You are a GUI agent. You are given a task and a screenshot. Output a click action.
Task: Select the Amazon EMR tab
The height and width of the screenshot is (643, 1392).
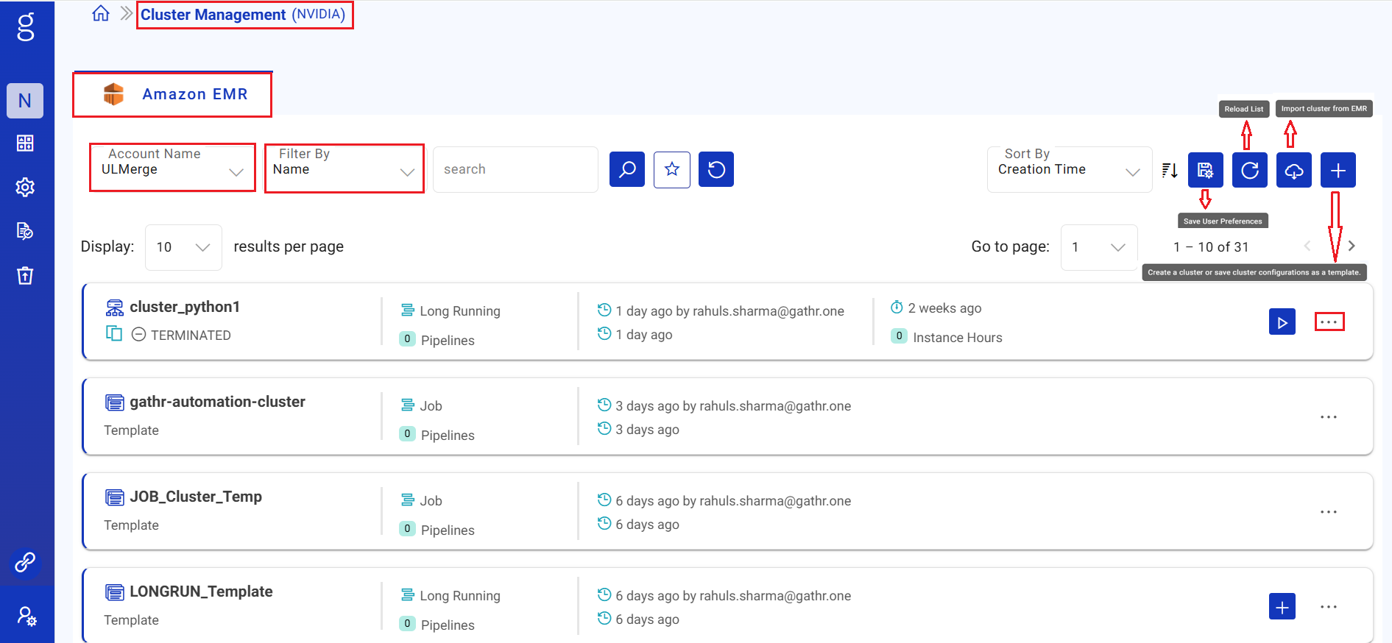pos(173,94)
